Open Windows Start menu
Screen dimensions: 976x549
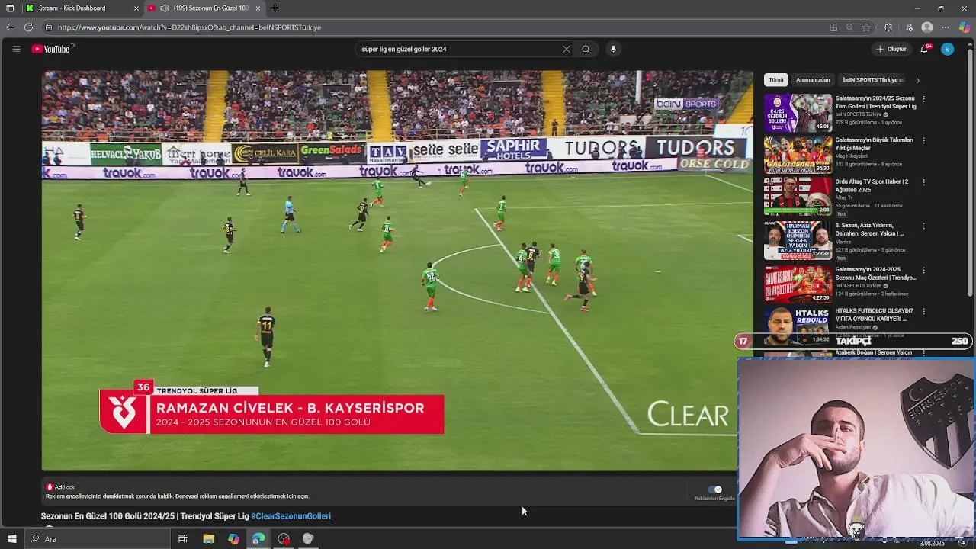coord(11,539)
